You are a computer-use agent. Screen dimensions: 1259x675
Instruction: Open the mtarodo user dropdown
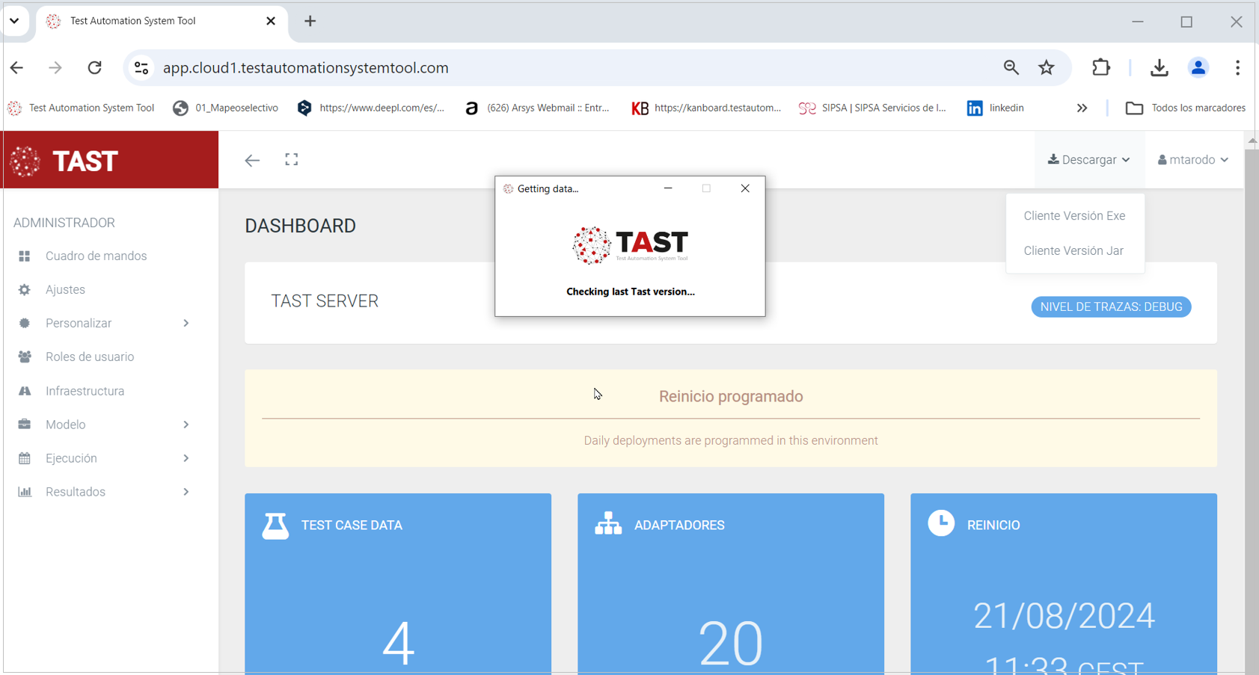tap(1192, 159)
